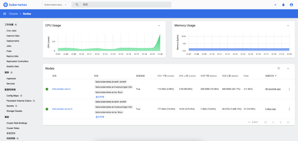
Task: Click green status icon for k3d-rytiadev-new-0
Action: pos(47,89)
